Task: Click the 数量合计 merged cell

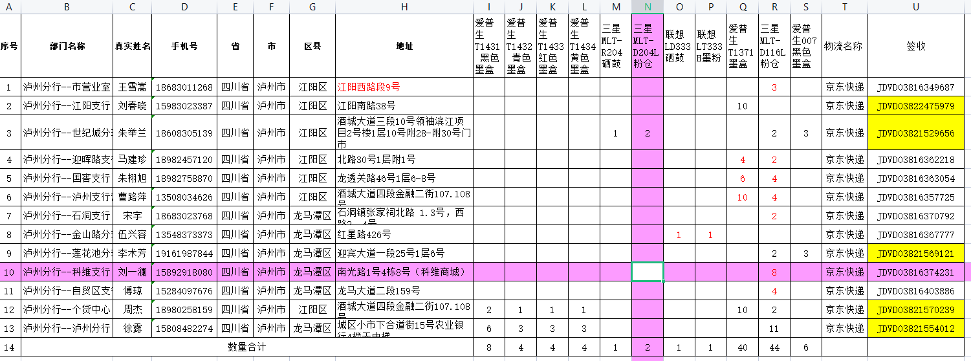Action: pyautogui.click(x=247, y=347)
